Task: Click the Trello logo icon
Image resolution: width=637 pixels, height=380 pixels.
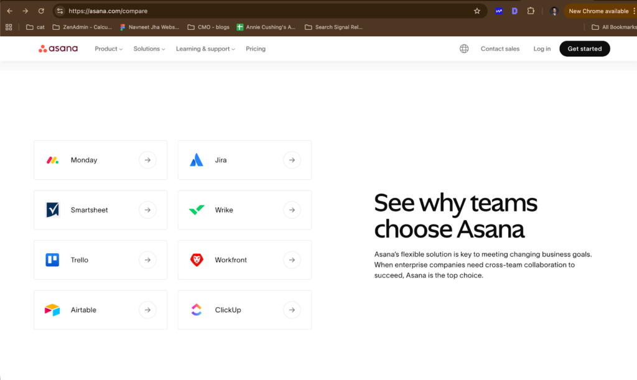Action: pyautogui.click(x=52, y=260)
